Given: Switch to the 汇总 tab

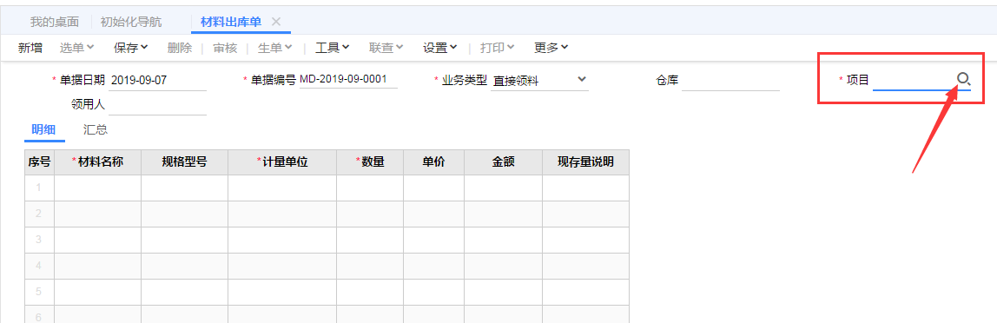Looking at the screenshot, I should (96, 129).
